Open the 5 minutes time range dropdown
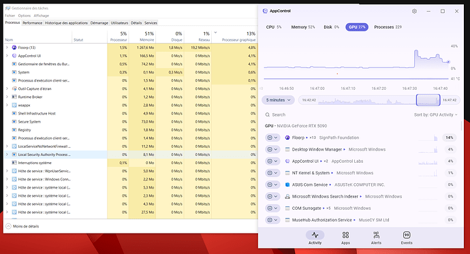 coord(278,100)
